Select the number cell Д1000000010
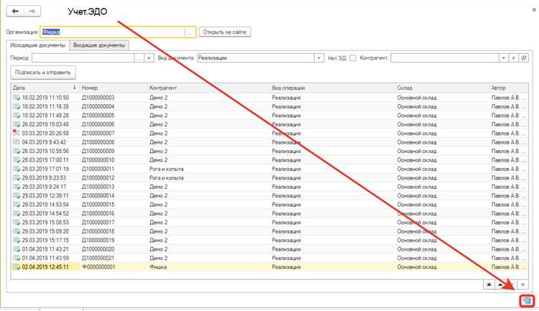539x311 pixels. click(98, 160)
